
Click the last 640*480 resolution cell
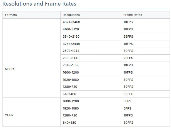point(91,123)
